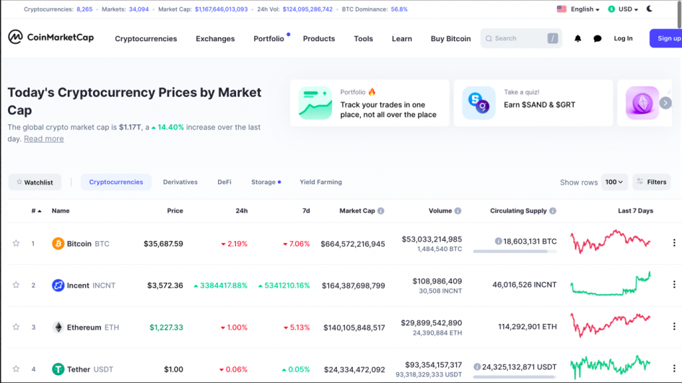Open the Learn nav menu

pyautogui.click(x=402, y=39)
